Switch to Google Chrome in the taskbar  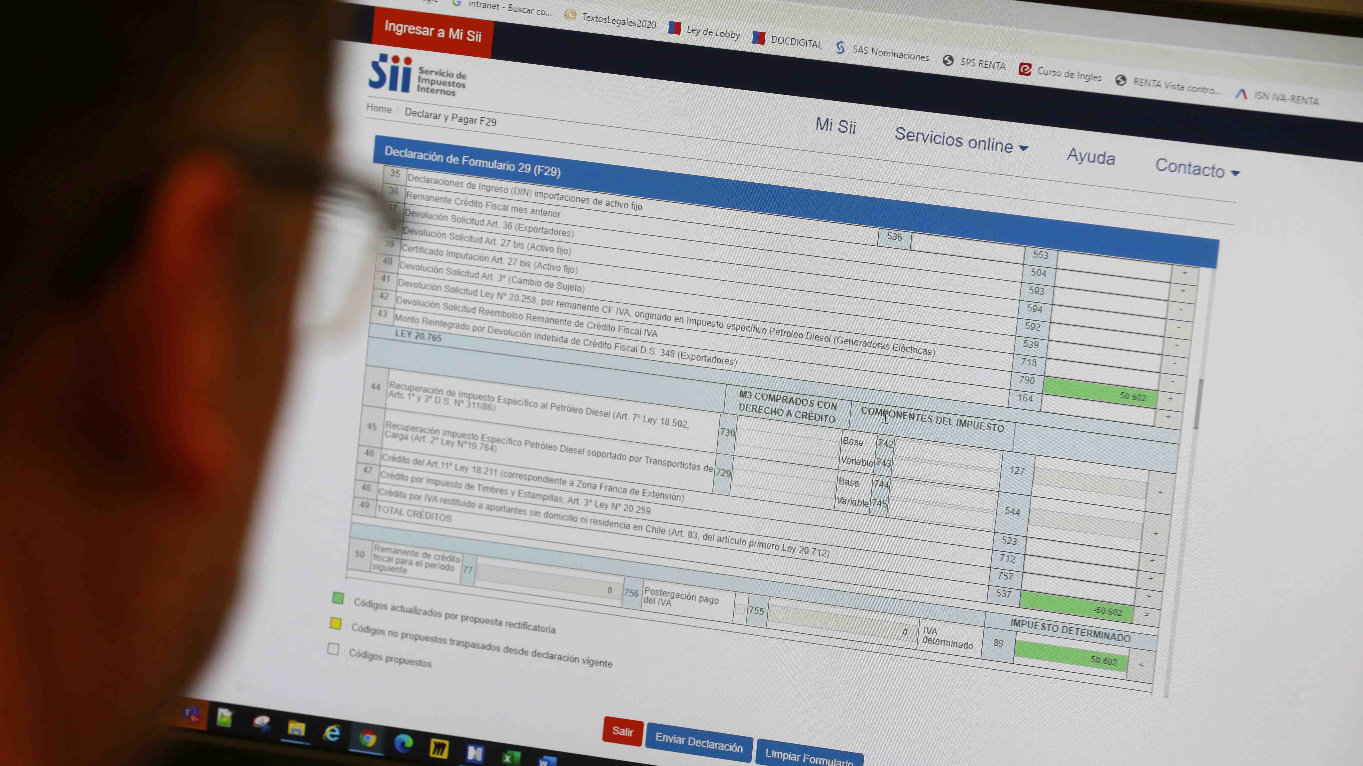pos(367,738)
